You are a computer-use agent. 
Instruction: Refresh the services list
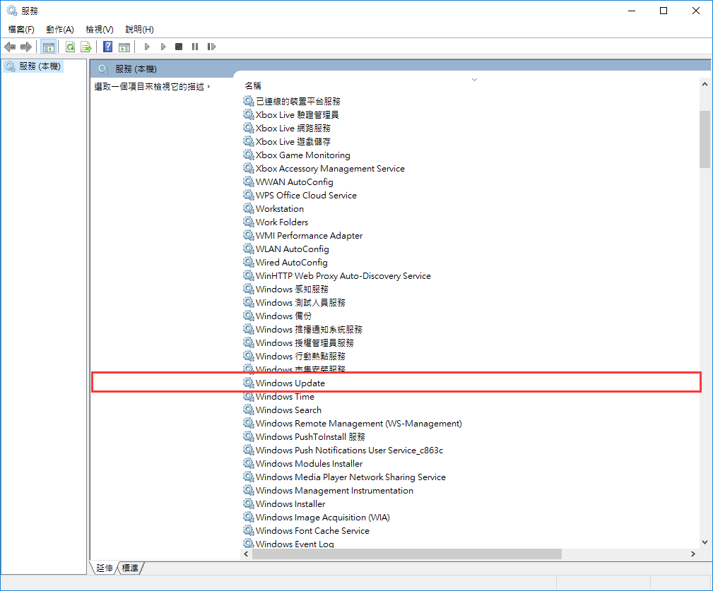tap(69, 47)
